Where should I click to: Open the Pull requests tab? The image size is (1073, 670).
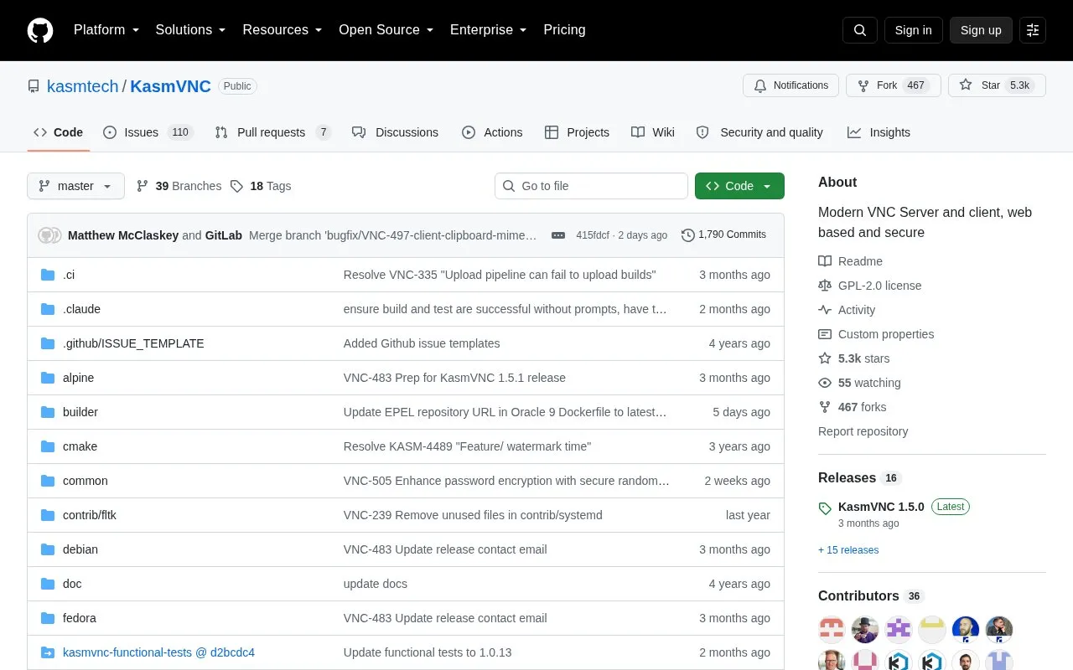(272, 132)
